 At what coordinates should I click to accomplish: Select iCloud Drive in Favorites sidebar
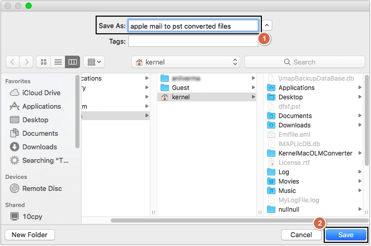tap(35, 93)
